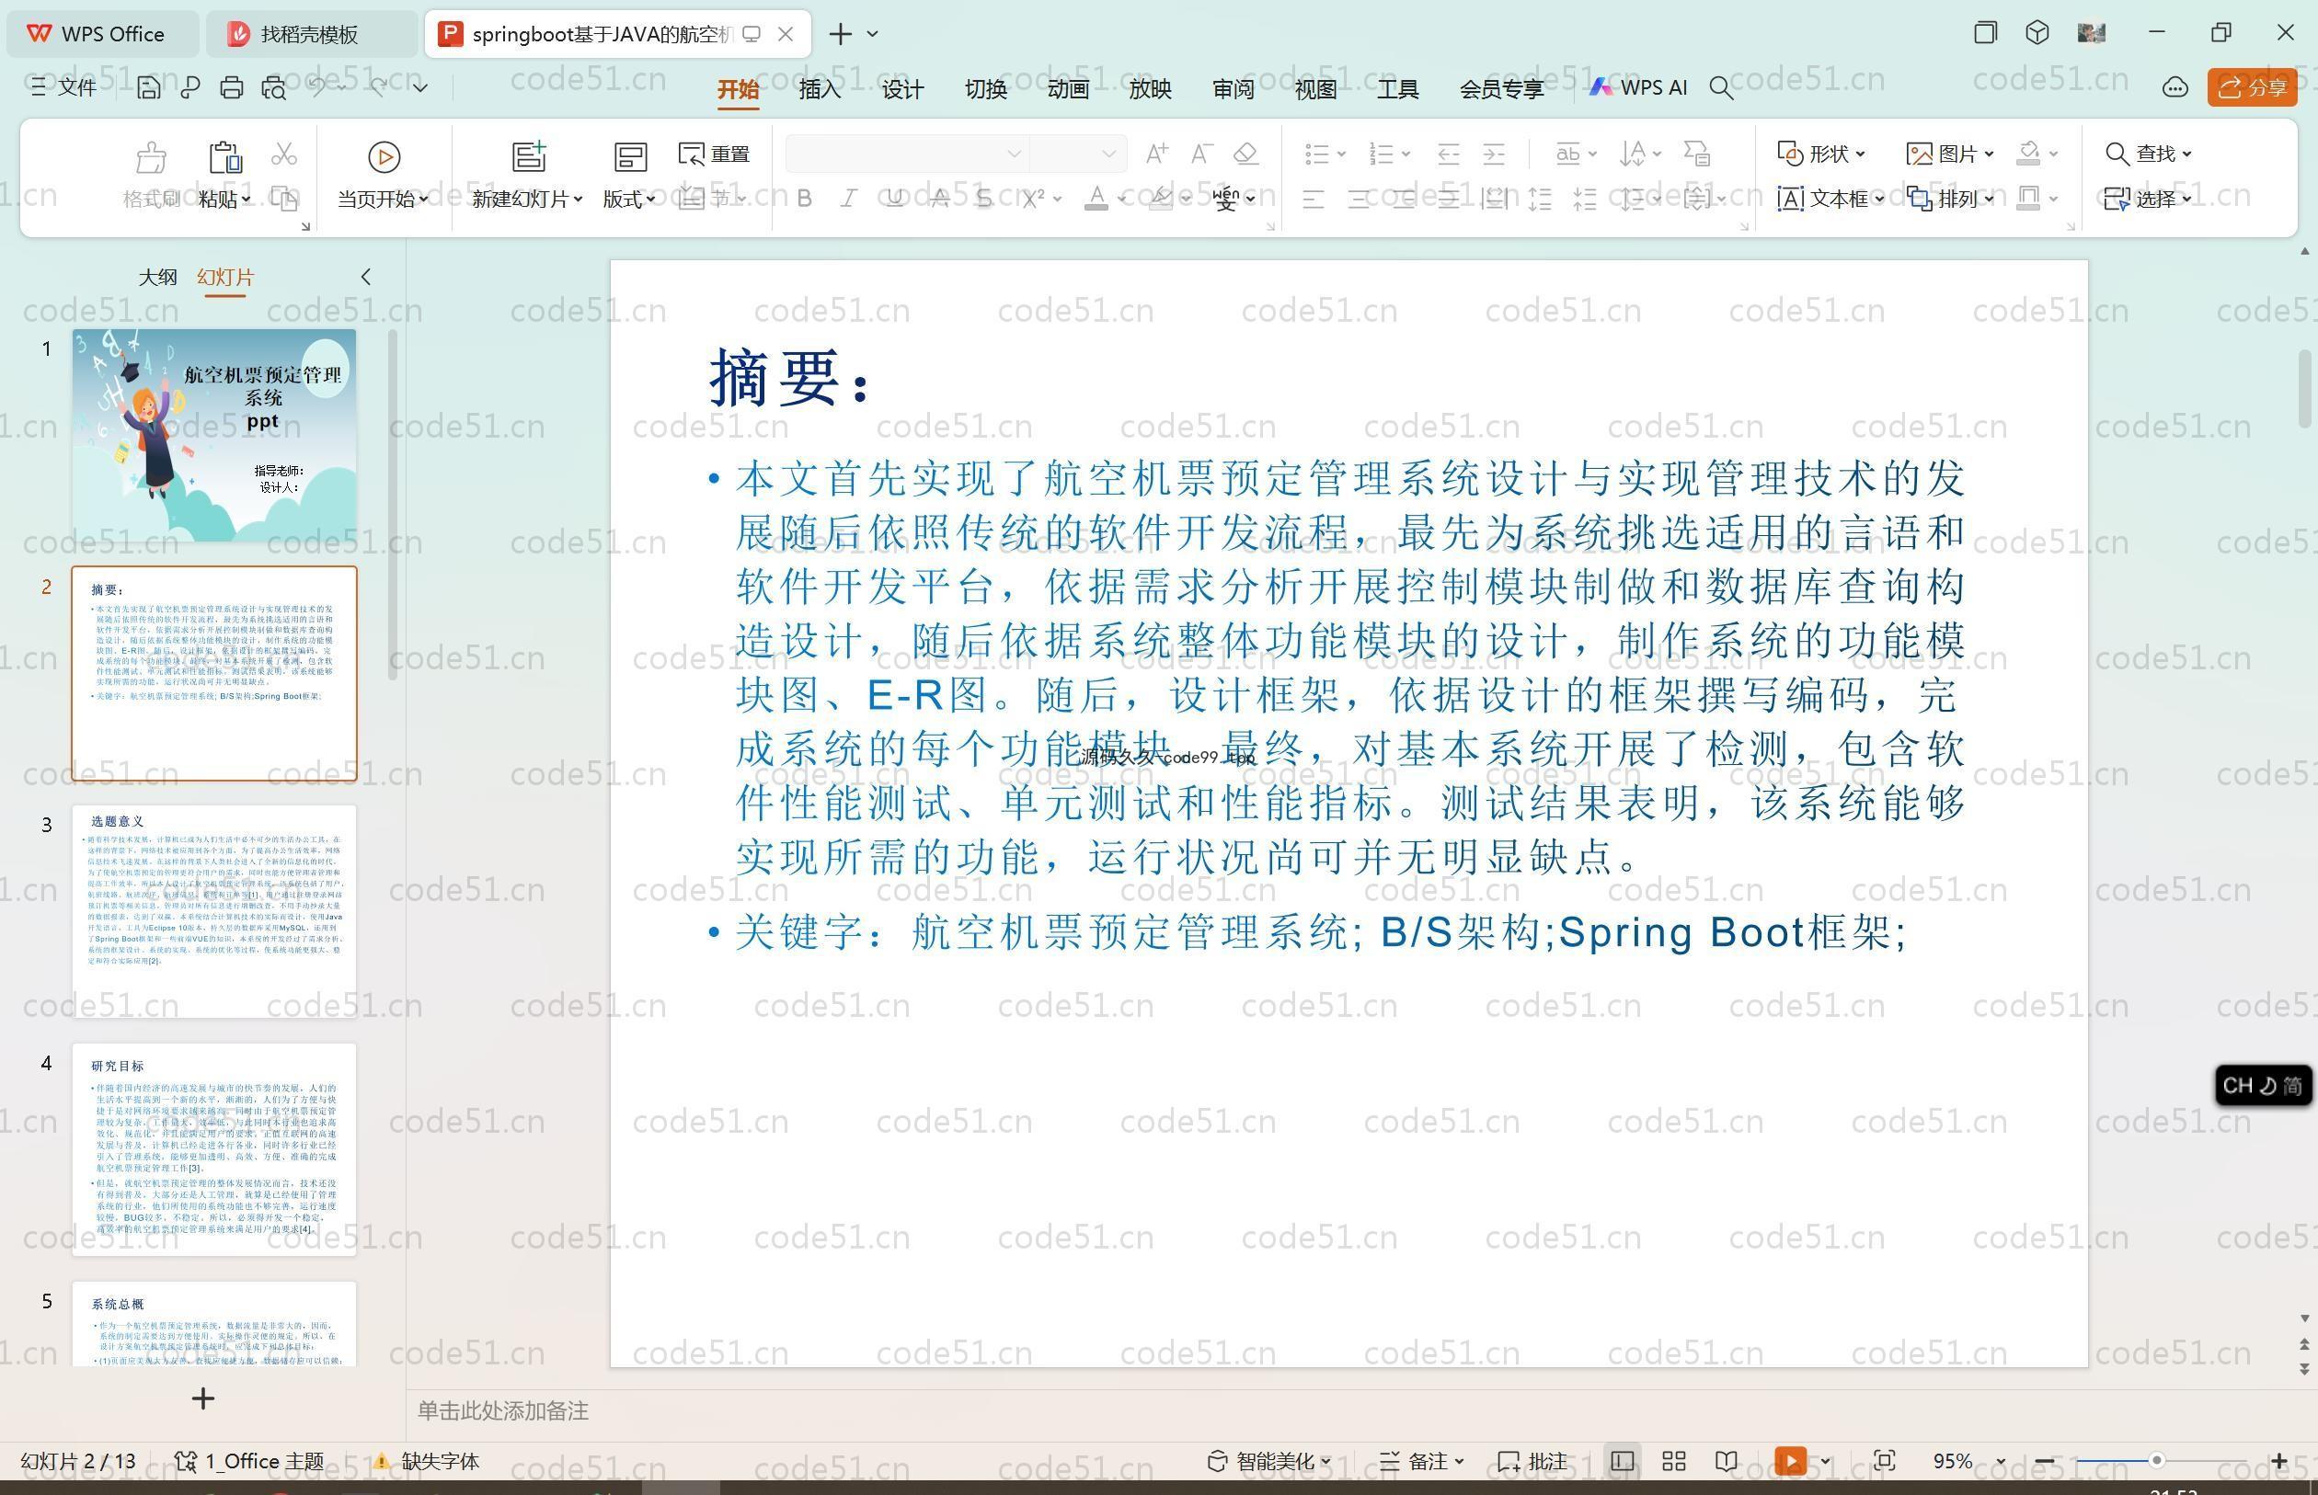Toggle Italic formatting
The image size is (2318, 1495).
849,199
